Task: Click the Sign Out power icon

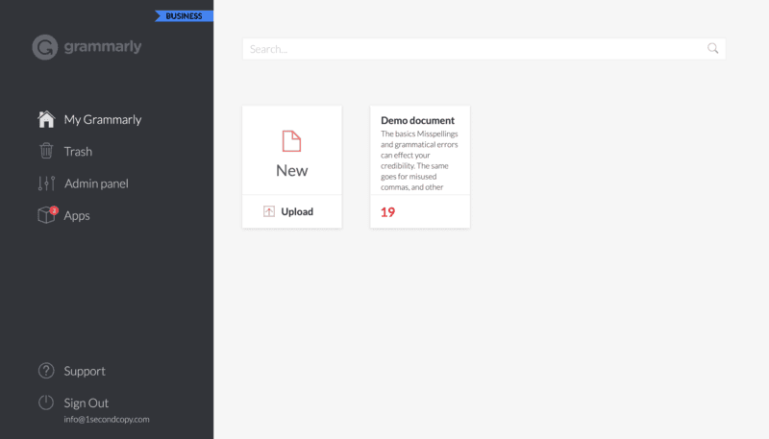Action: 46,402
